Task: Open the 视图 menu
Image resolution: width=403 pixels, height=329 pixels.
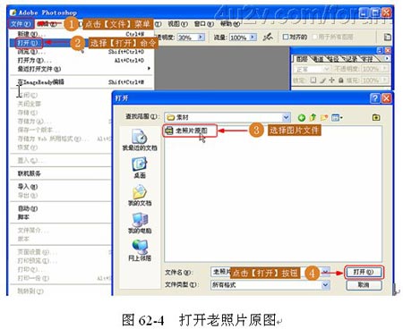Action: [x=177, y=24]
